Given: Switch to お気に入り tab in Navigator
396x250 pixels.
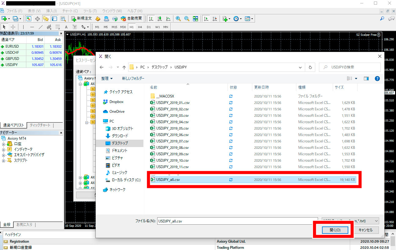Looking at the screenshot, I should click(x=24, y=225).
